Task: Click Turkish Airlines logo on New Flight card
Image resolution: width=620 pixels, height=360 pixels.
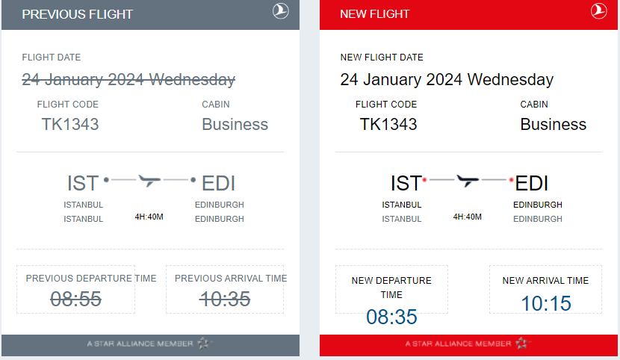Action: [x=599, y=11]
